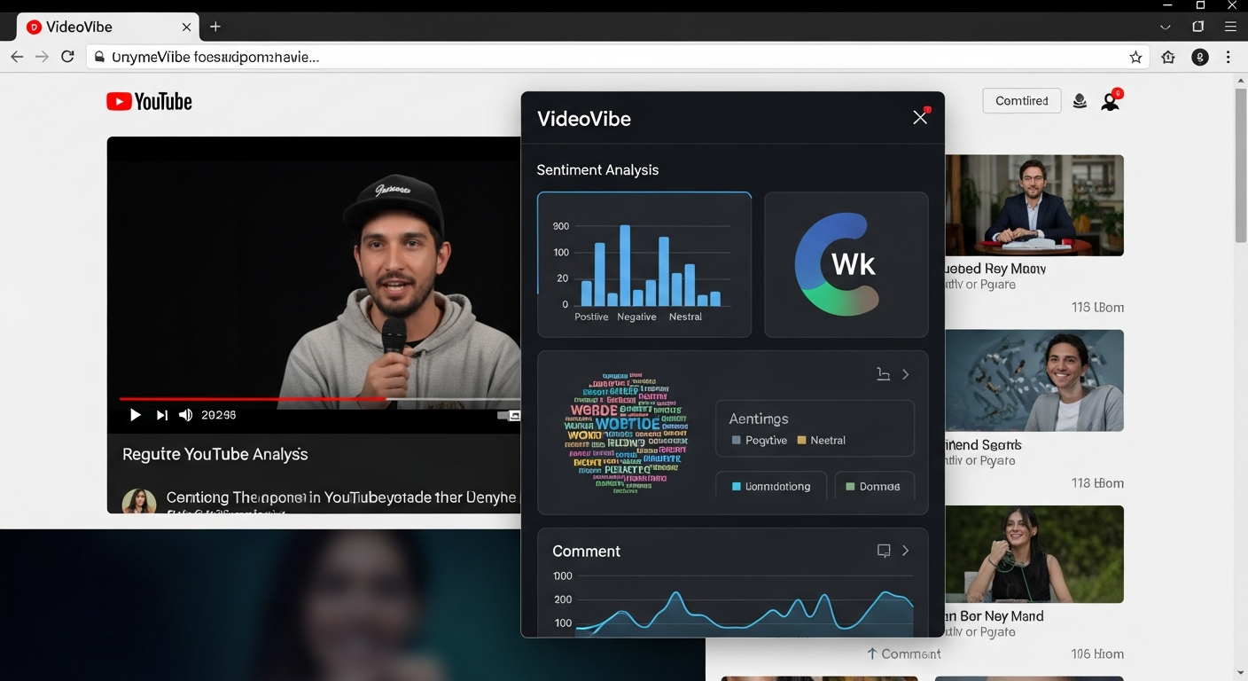Select the VideoVibe browser tab
Viewport: 1248px width, 681px height.
[108, 27]
